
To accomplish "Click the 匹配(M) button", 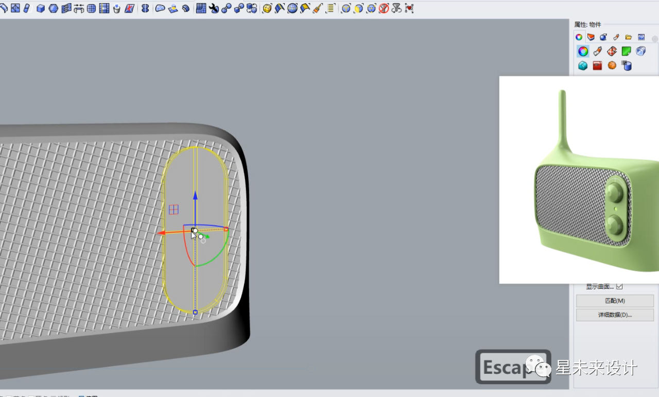I will [x=615, y=301].
